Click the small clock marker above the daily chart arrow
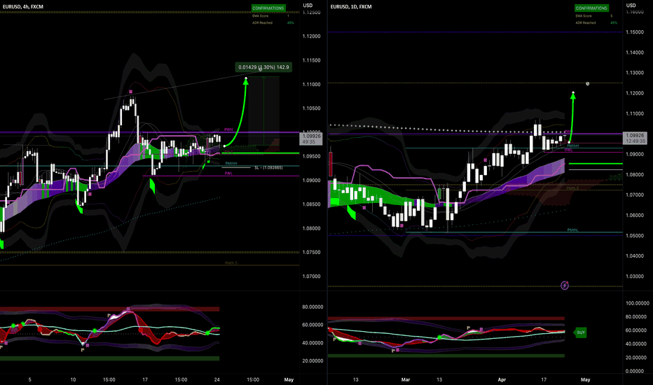Screen dimensions: 653x385 point(588,84)
